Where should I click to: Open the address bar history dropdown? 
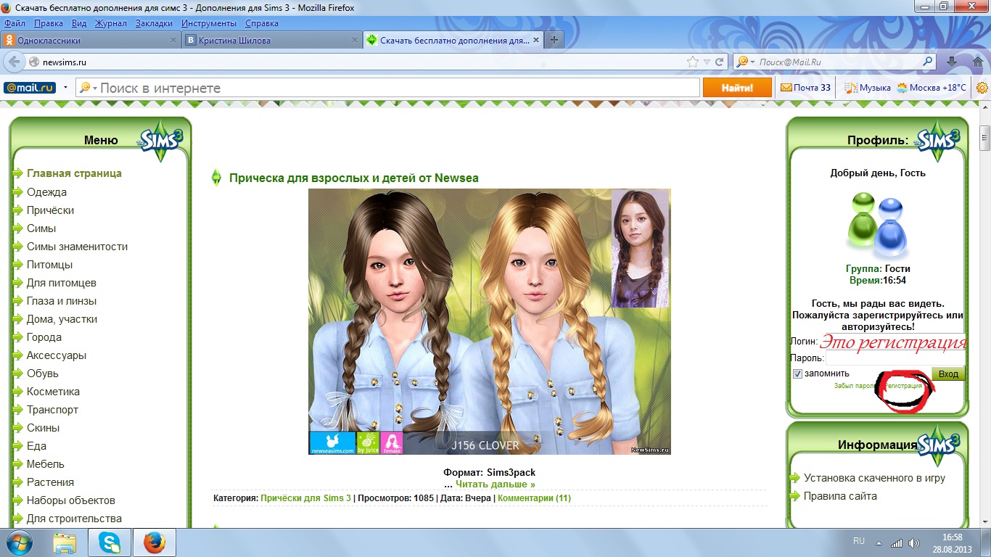707,62
